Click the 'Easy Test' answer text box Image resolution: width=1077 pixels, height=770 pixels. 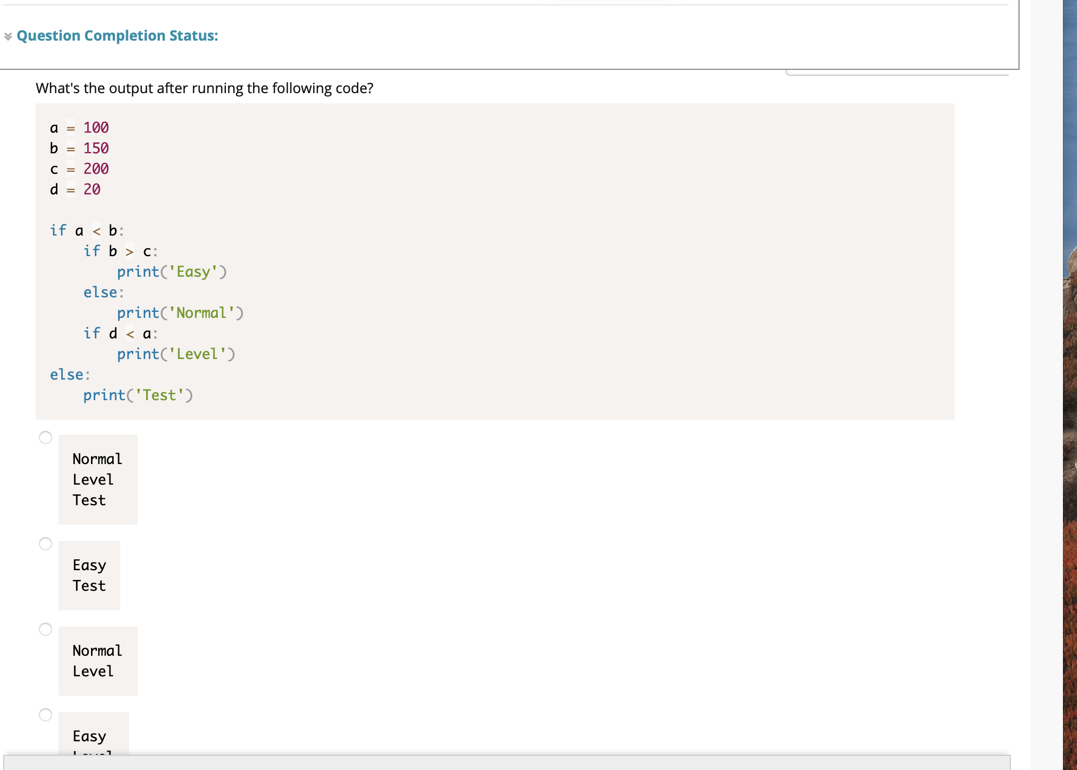(x=89, y=575)
